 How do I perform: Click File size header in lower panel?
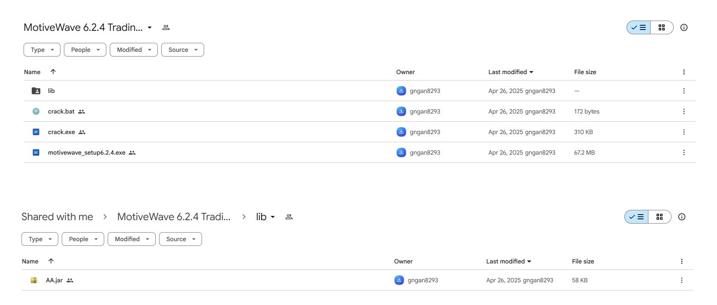pos(583,261)
